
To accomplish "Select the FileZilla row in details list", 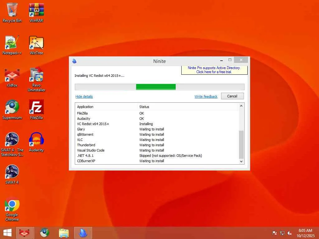I will 157,113.
